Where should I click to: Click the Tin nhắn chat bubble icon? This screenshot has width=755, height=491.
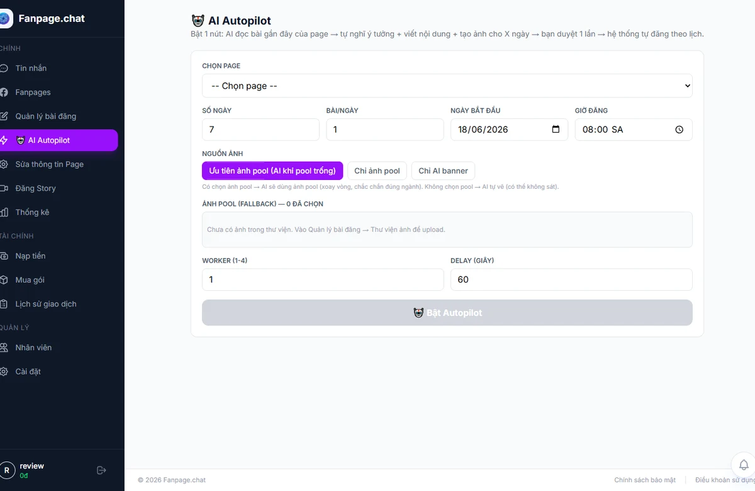pyautogui.click(x=4, y=68)
